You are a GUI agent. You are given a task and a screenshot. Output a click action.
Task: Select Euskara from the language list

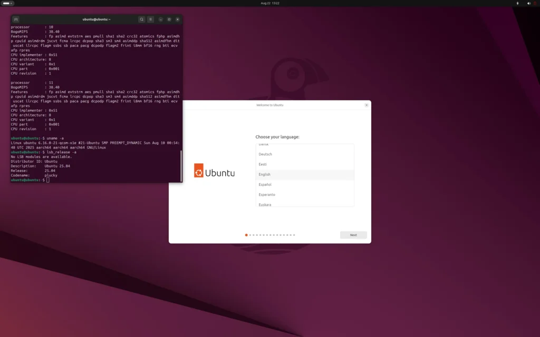pos(305,204)
